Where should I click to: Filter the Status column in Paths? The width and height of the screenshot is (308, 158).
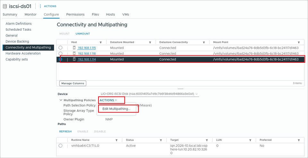[161, 140]
